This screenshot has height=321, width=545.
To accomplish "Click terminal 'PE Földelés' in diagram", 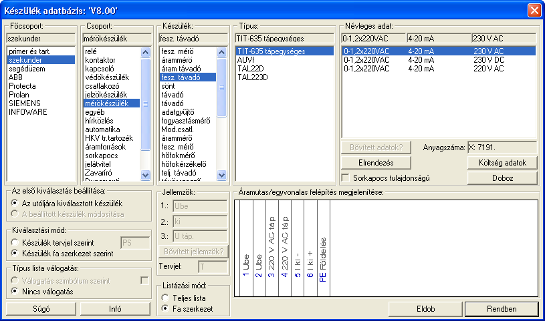I will tap(323, 260).
